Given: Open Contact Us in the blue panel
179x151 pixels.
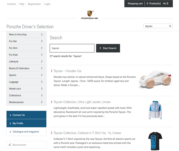Looking at the screenshot, I should tap(19, 115).
